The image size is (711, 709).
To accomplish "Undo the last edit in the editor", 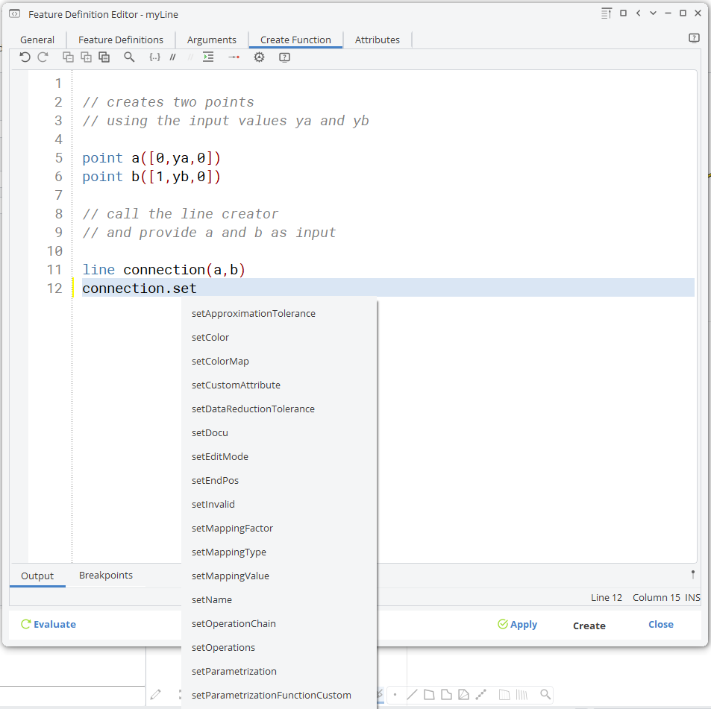I will pos(25,57).
